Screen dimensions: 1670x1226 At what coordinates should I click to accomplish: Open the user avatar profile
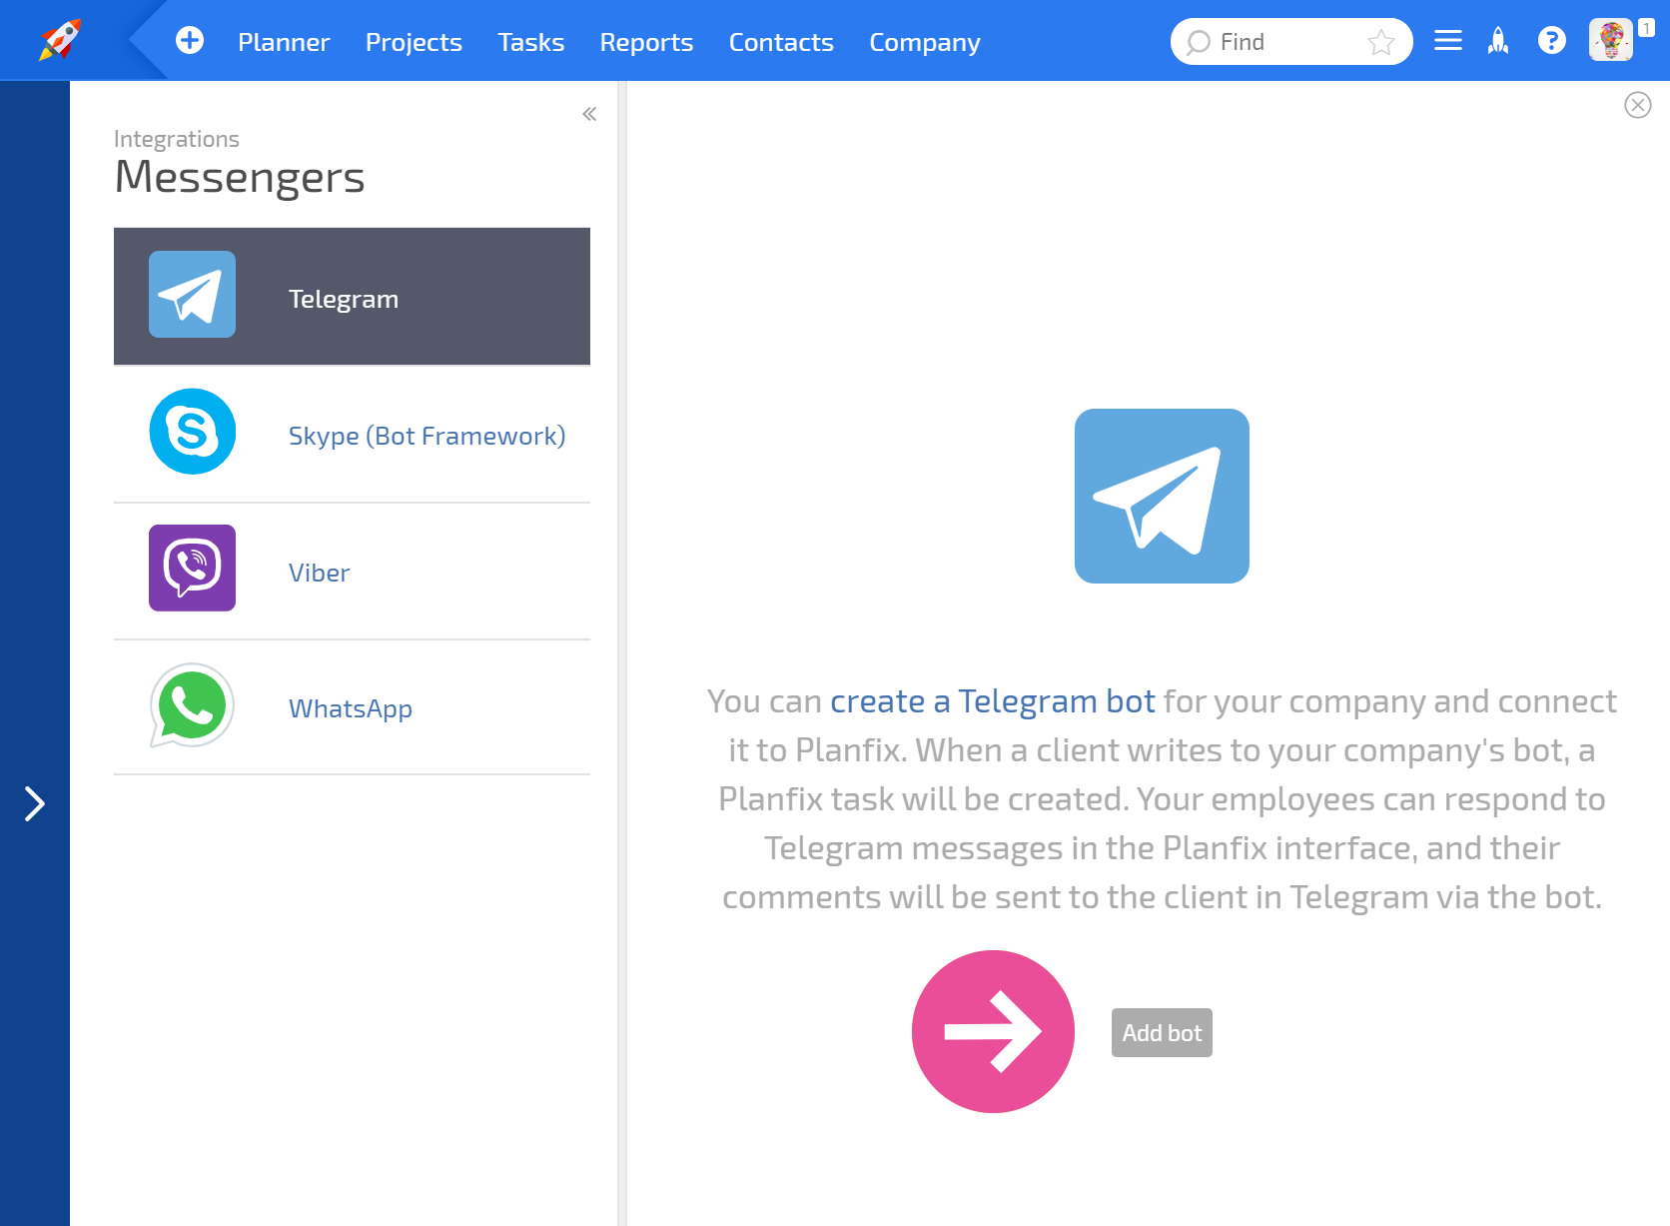point(1610,41)
